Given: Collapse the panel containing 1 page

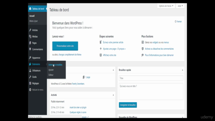Looking at the screenshot, I should 113,70.
